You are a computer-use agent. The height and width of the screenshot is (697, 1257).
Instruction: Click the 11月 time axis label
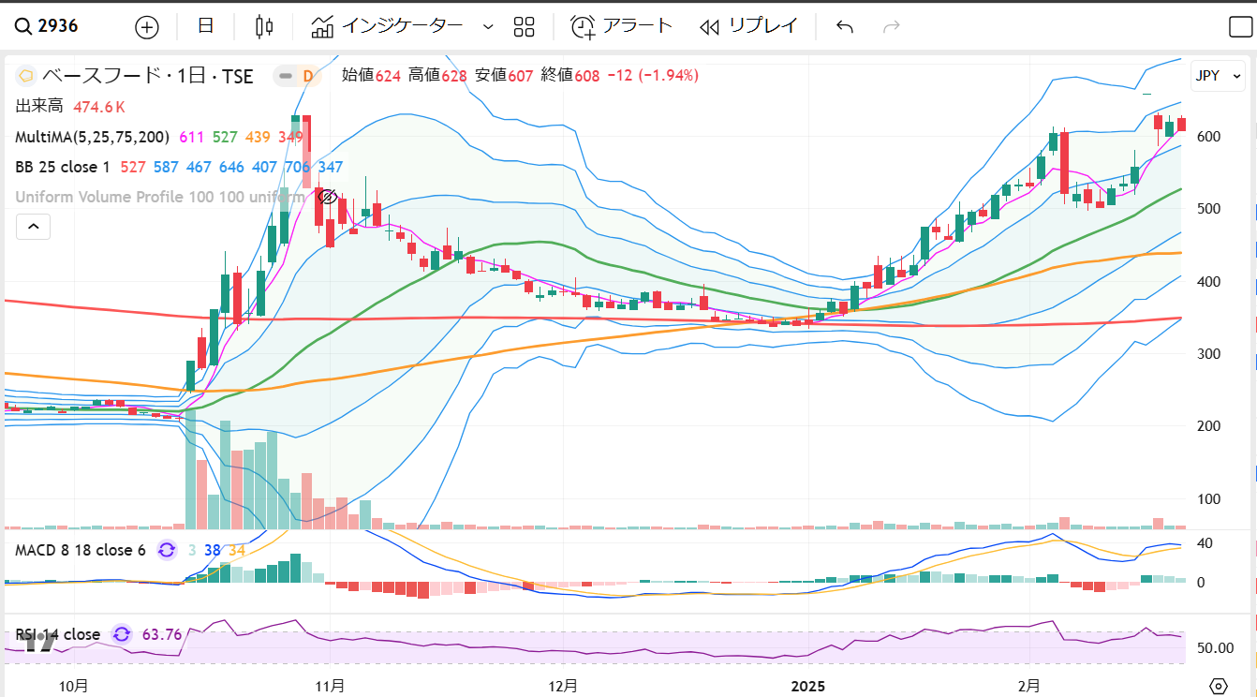[x=330, y=686]
